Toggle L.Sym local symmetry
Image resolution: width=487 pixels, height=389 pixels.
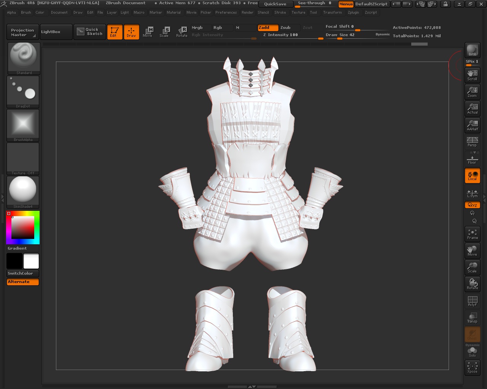coord(472,193)
